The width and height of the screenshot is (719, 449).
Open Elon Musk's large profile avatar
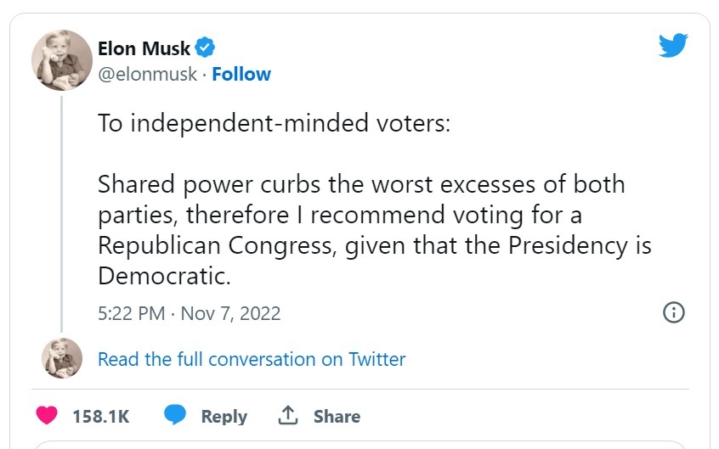tap(62, 60)
